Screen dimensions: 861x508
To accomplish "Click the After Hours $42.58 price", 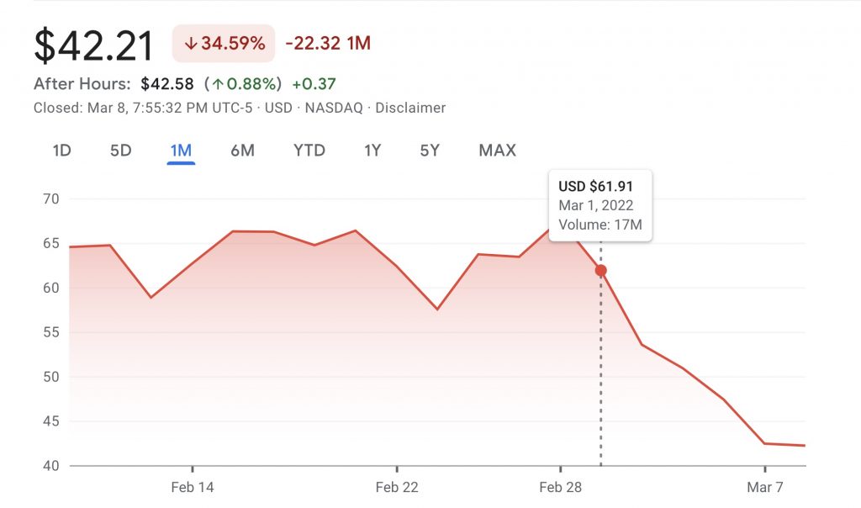I will point(167,84).
